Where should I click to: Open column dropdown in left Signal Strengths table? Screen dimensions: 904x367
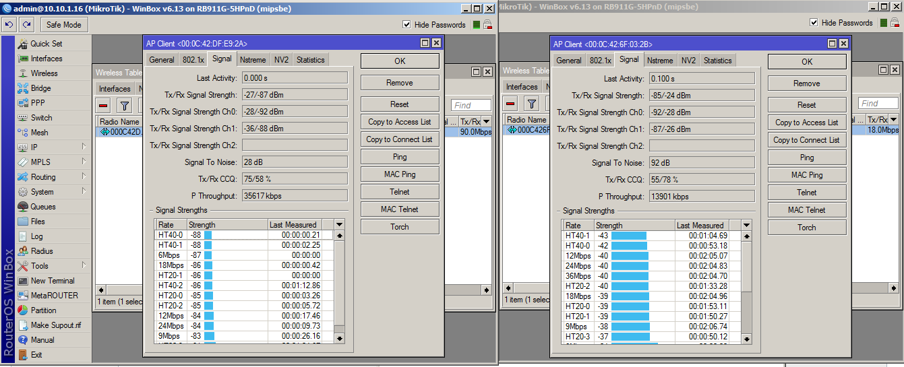tap(340, 225)
